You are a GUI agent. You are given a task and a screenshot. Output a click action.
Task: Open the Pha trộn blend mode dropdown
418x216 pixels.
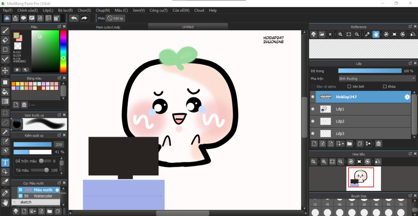point(377,79)
